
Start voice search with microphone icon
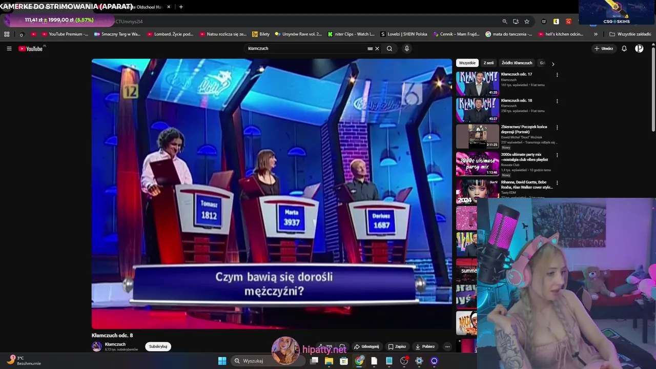(407, 49)
